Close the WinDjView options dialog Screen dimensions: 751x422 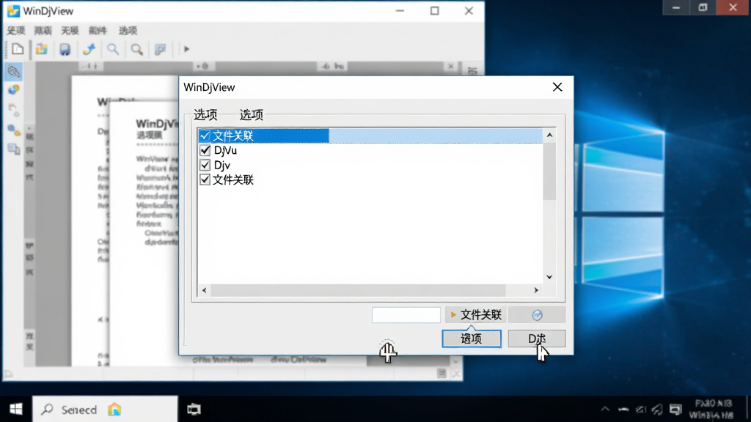click(557, 87)
